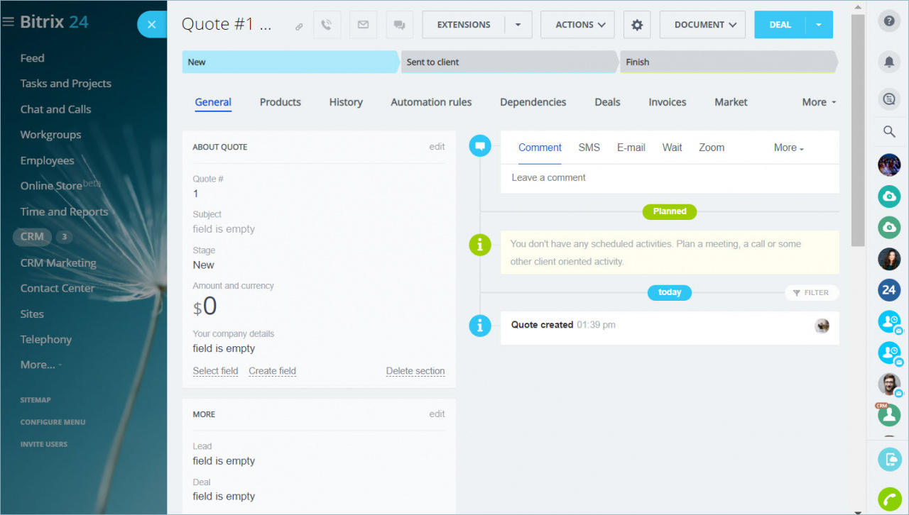Expand the Deal button dropdown arrow
Viewport: 909px width, 515px height.
pos(819,25)
